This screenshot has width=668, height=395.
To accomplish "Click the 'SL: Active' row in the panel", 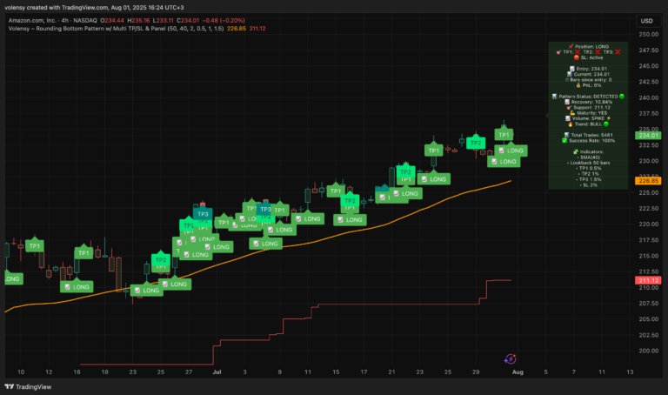I will click(588, 57).
